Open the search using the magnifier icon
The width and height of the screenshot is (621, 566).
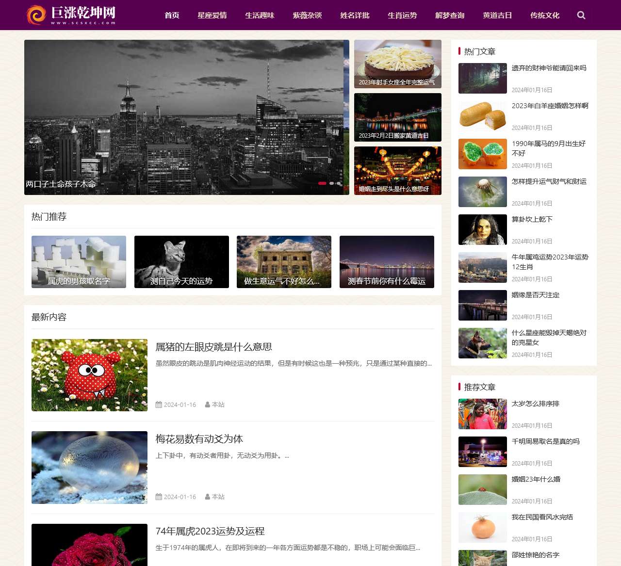pyautogui.click(x=581, y=15)
